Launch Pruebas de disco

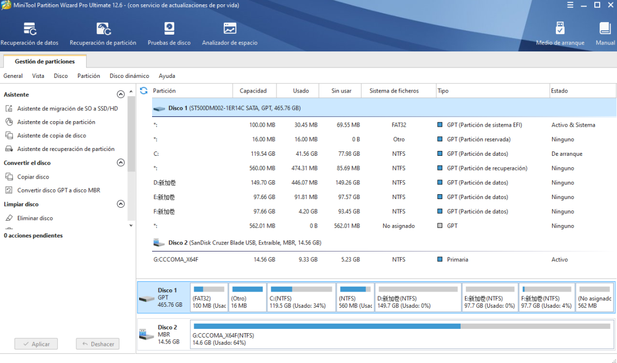169,32
